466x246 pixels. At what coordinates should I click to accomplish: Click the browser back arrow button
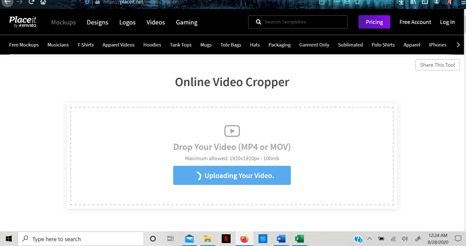click(7, 2)
